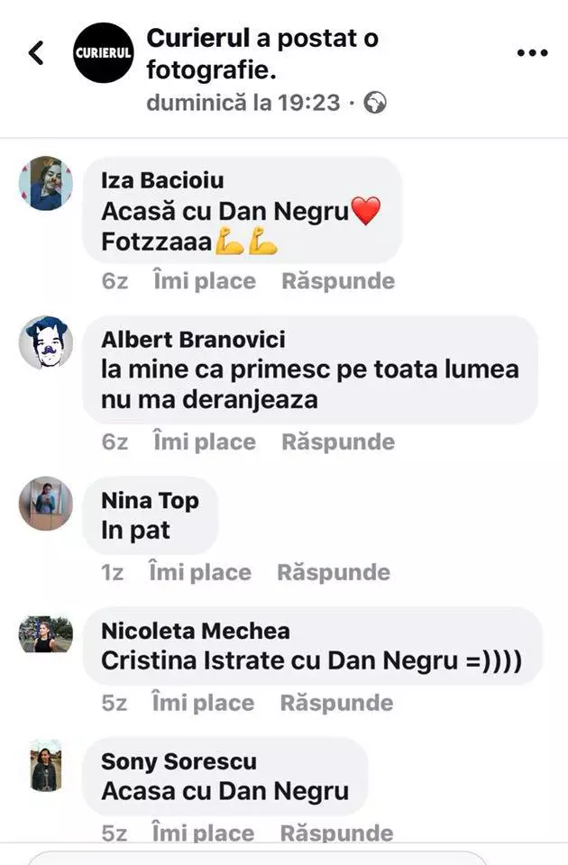Tap the globe public-visibility icon
The image size is (568, 865).
pyautogui.click(x=375, y=103)
